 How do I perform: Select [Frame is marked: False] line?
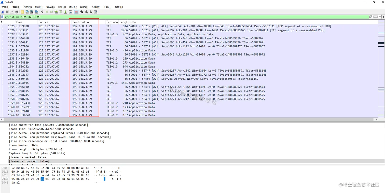click(28, 157)
